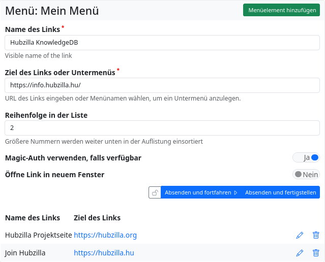The height and width of the screenshot is (262, 325).
Task: Click Absenden und fortfahren button
Action: point(201,192)
